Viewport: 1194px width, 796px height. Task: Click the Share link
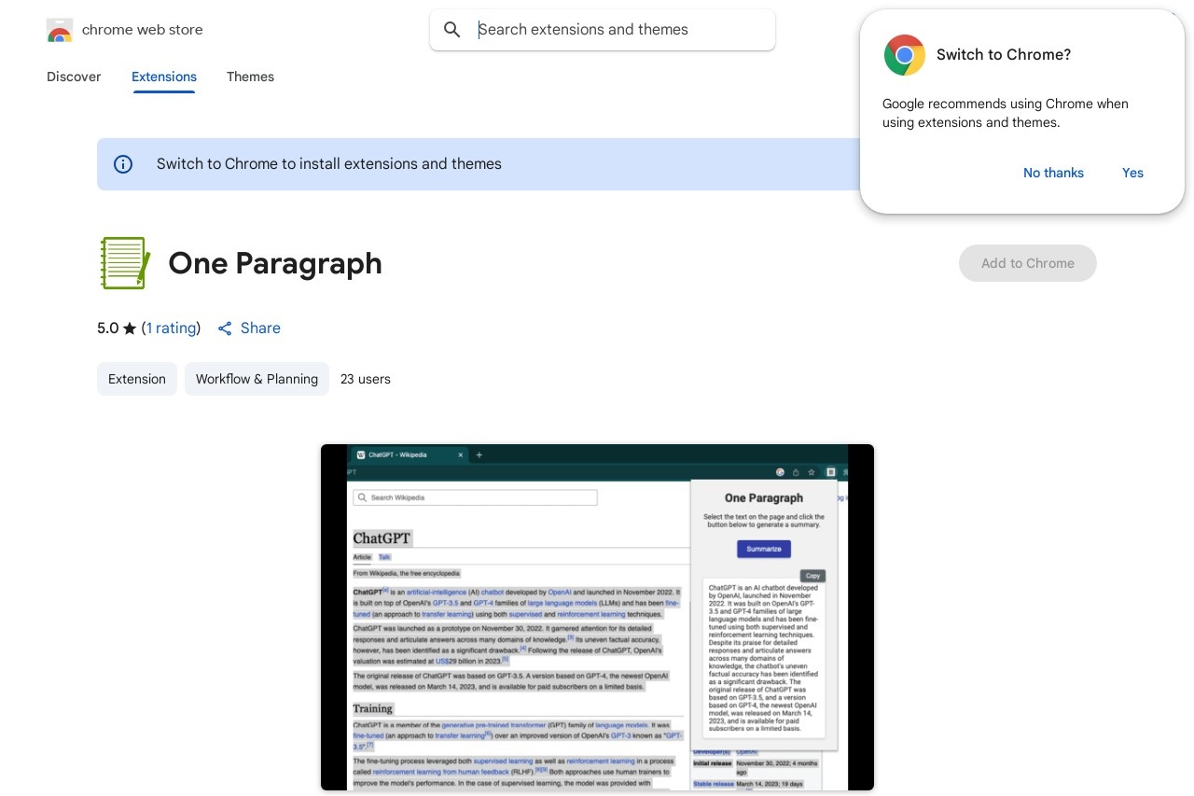260,328
